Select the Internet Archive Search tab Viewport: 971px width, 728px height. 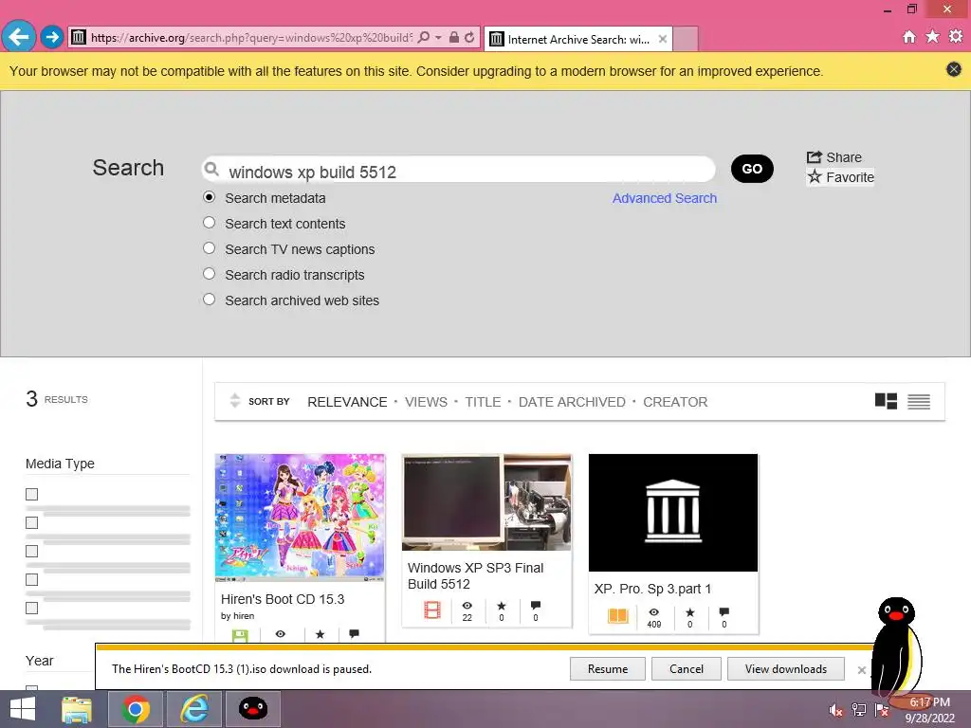[578, 39]
